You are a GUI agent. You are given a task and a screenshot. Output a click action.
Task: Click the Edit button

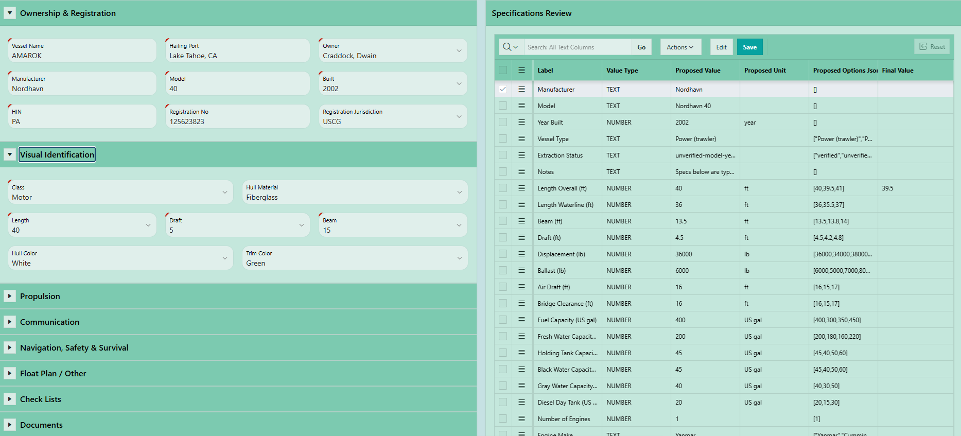(x=721, y=47)
